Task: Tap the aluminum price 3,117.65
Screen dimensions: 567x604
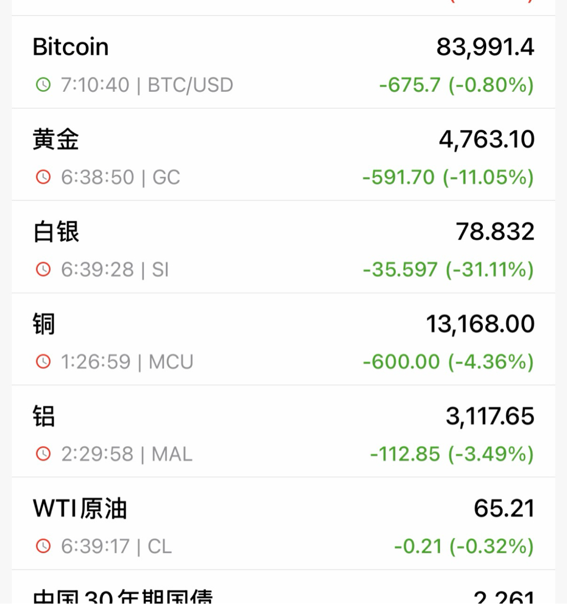Action: pyautogui.click(x=490, y=416)
